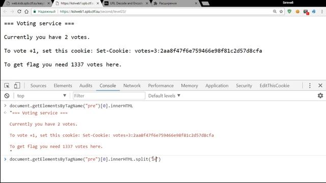Switch to the Application tab
Image resolution: width=326 pixels, height=183 pixels.
coord(217,85)
